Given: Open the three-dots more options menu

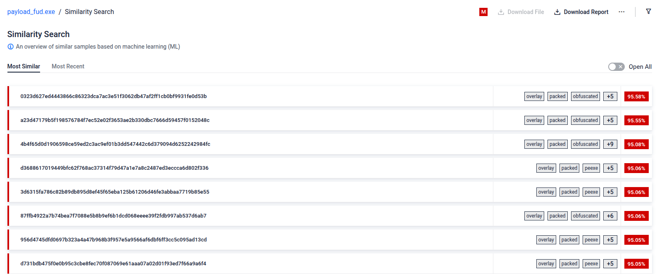Looking at the screenshot, I should [621, 12].
